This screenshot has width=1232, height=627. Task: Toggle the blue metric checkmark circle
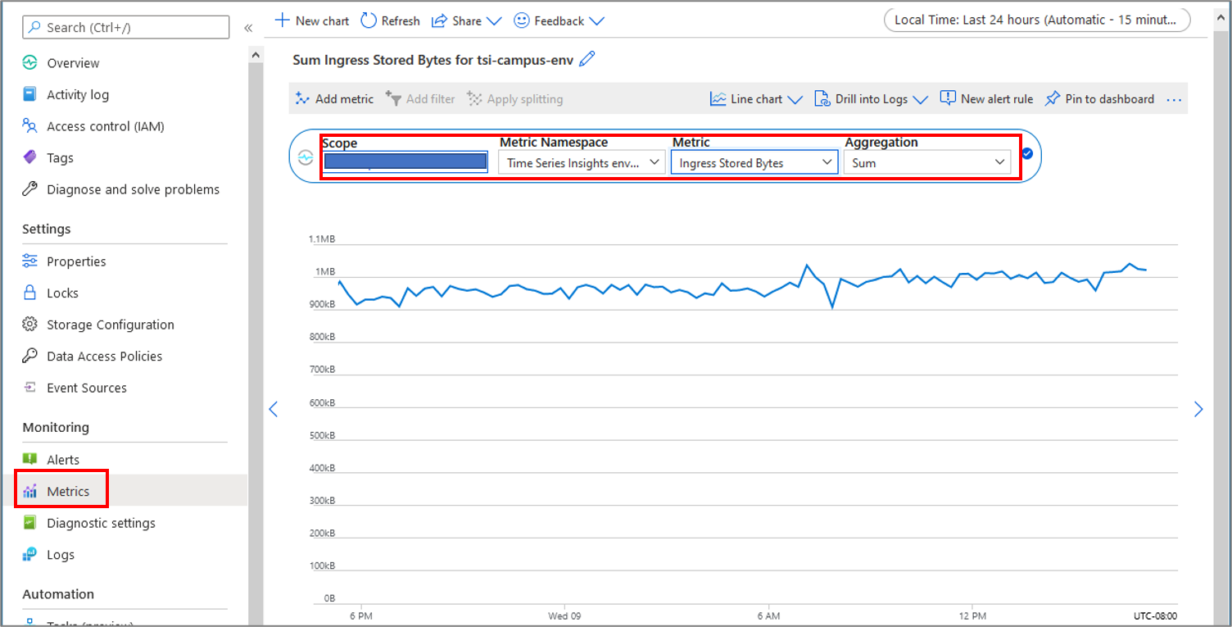pyautogui.click(x=1027, y=153)
